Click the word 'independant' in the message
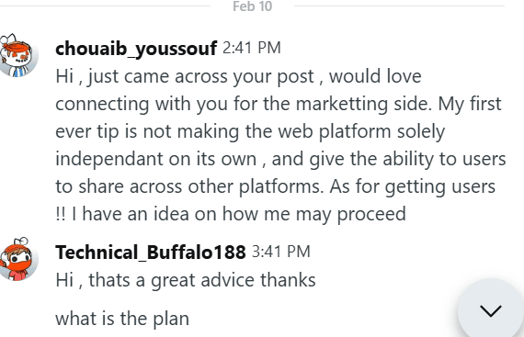The image size is (524, 337). (109, 159)
